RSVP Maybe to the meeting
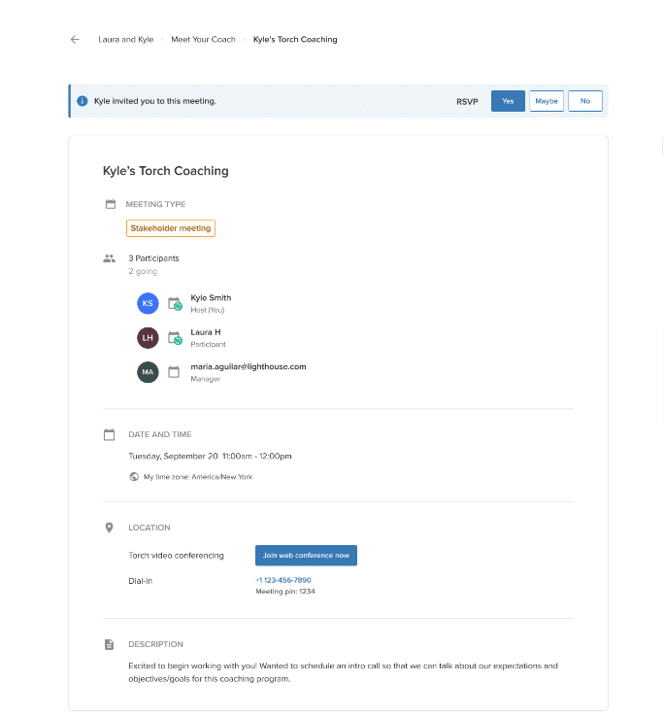 pos(547,101)
